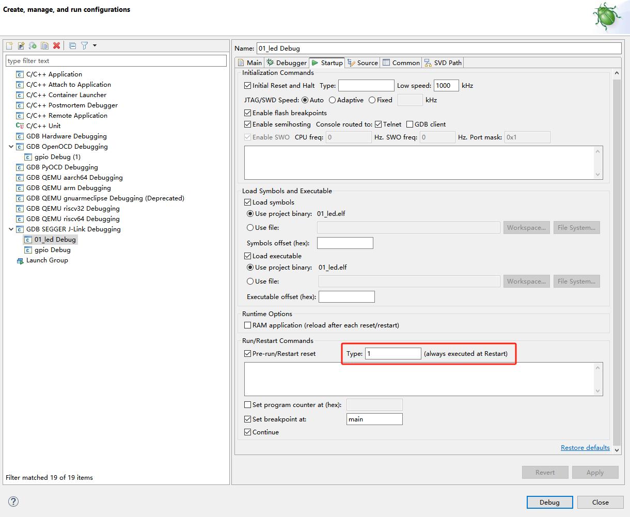Open the Startup tab
Viewport: 630px width, 517px height.
(327, 62)
